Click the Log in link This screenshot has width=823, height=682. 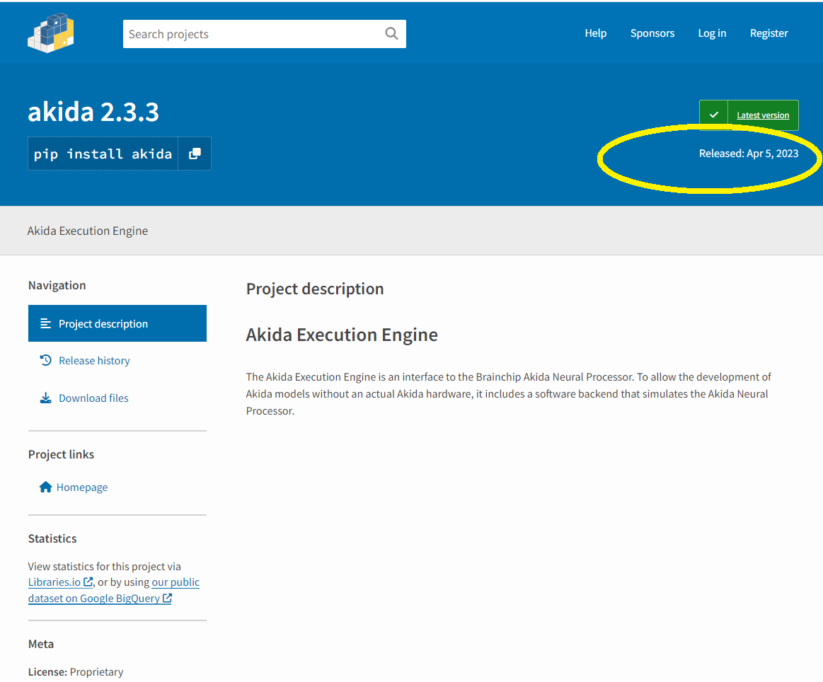point(711,33)
